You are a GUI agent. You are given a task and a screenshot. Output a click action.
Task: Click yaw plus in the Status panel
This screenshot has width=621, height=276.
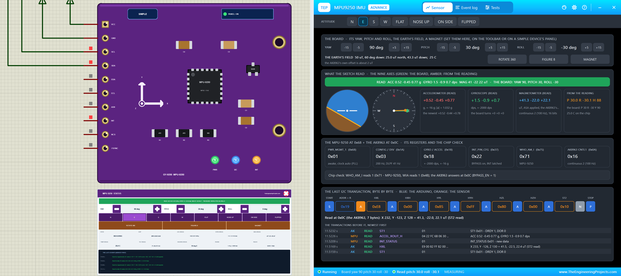[x=157, y=209]
